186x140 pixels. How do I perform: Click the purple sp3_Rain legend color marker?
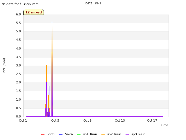click(x=127, y=135)
